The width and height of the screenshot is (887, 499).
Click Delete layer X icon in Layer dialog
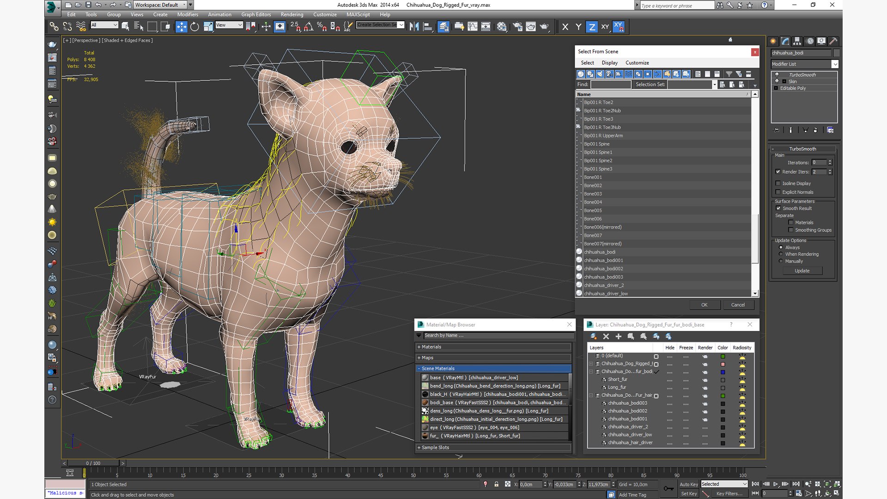click(x=606, y=336)
